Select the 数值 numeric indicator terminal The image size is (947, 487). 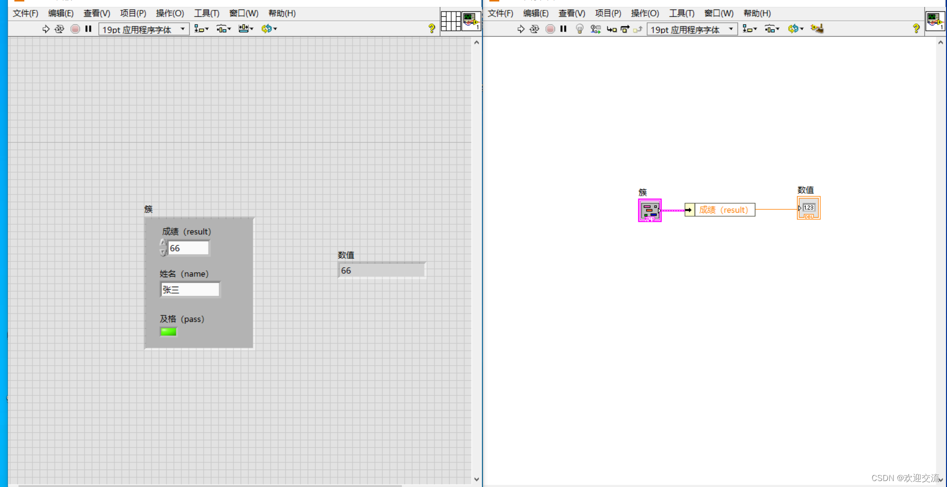point(809,208)
